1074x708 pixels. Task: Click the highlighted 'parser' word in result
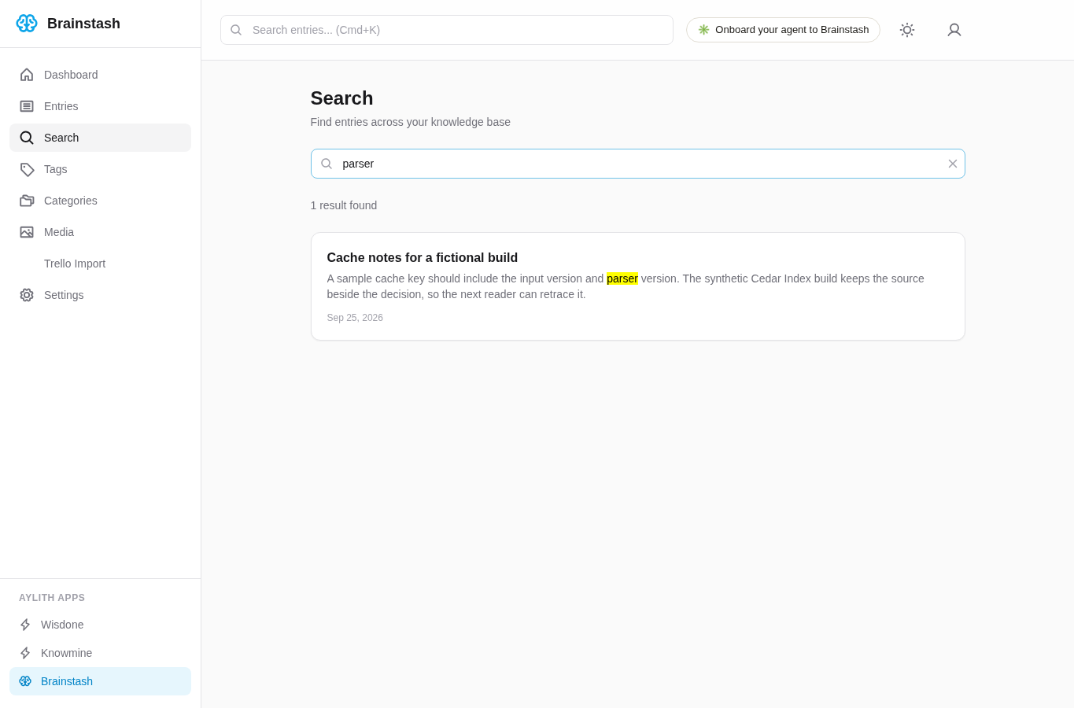(622, 278)
